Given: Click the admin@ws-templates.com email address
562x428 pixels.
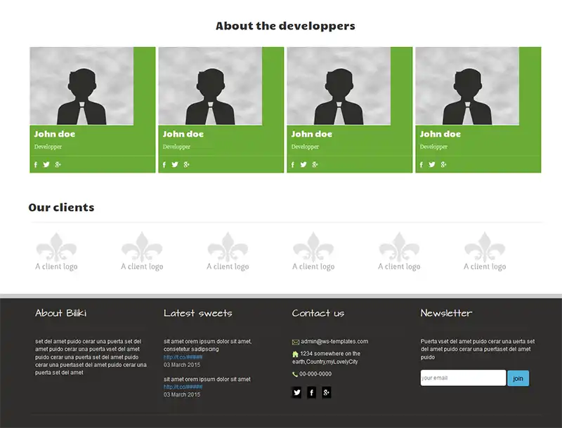Looking at the screenshot, I should (x=334, y=342).
